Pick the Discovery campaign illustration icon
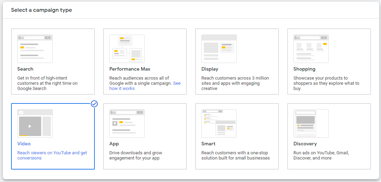This screenshot has width=381, height=182. click(x=311, y=124)
